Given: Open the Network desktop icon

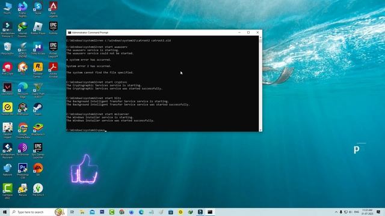Looking at the screenshot, I should pos(7,170).
